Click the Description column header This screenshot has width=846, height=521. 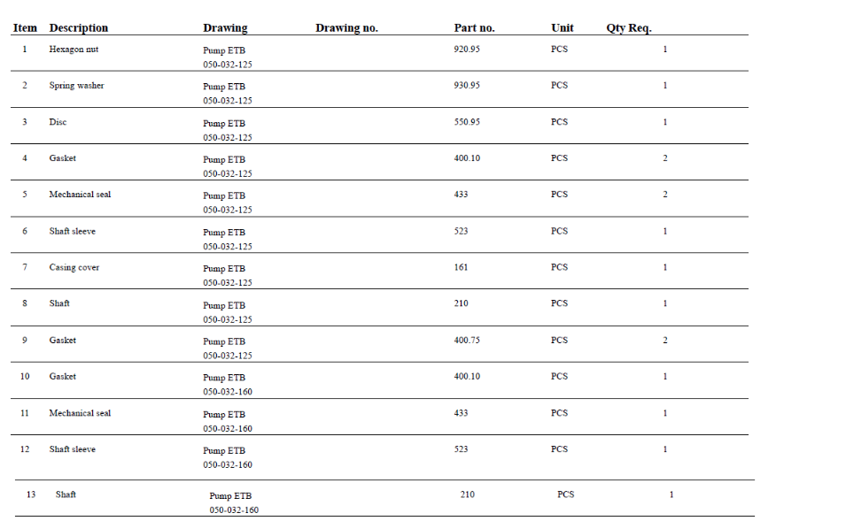click(79, 28)
